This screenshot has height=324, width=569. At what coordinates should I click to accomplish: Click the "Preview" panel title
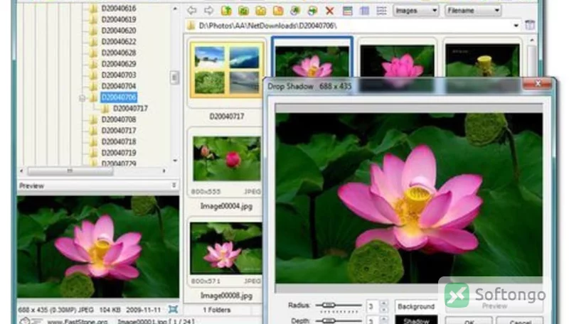tap(31, 185)
